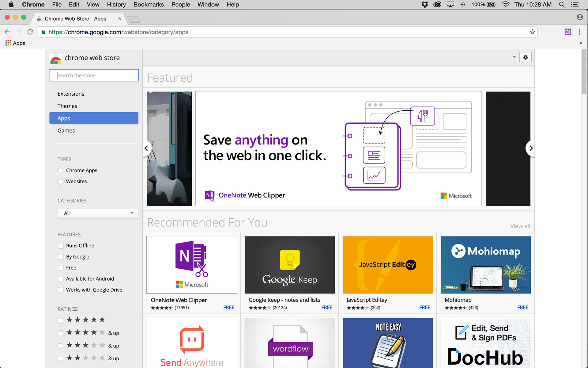The width and height of the screenshot is (588, 368).
Task: Reload the page with refresh icon
Action: [x=30, y=32]
